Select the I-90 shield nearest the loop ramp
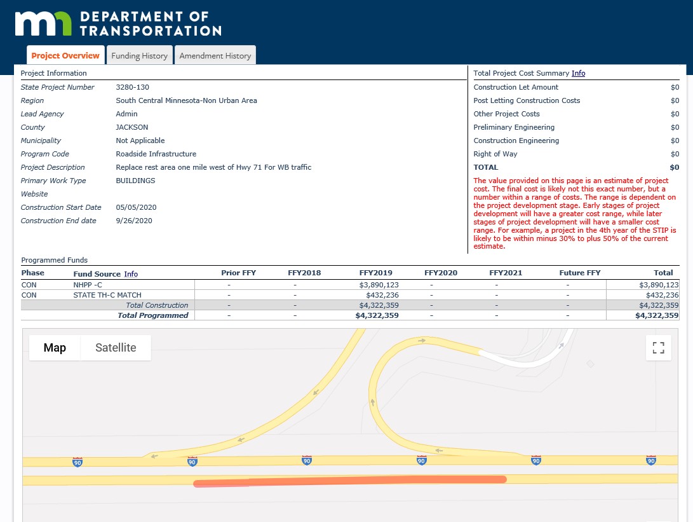The width and height of the screenshot is (693, 522). point(421,460)
